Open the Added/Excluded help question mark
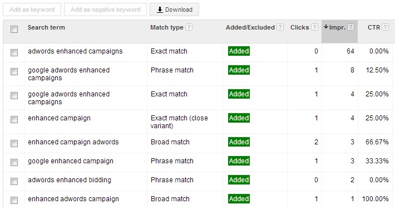 point(280,27)
